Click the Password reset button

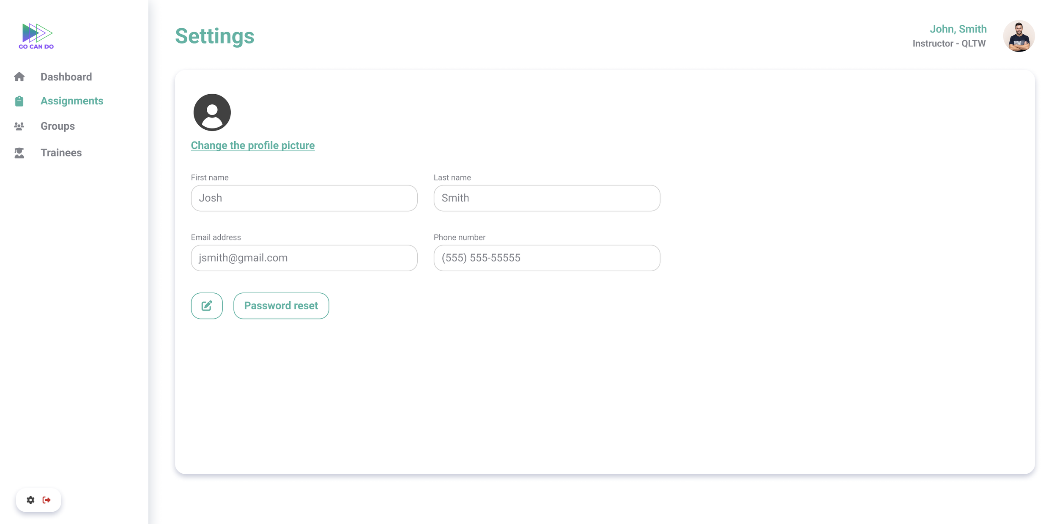[281, 306]
